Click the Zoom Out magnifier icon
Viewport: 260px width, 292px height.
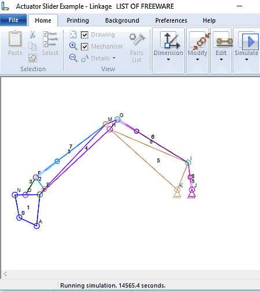click(x=73, y=58)
